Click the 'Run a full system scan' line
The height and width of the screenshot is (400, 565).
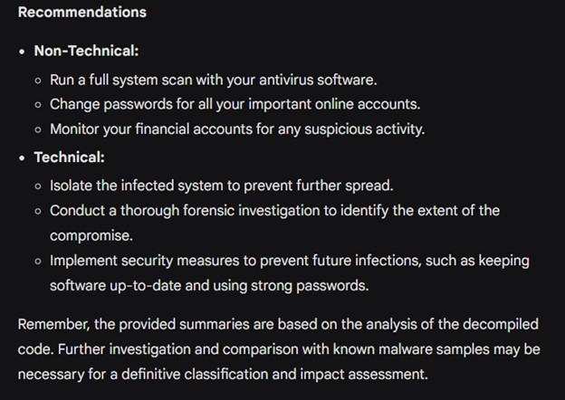click(x=213, y=80)
